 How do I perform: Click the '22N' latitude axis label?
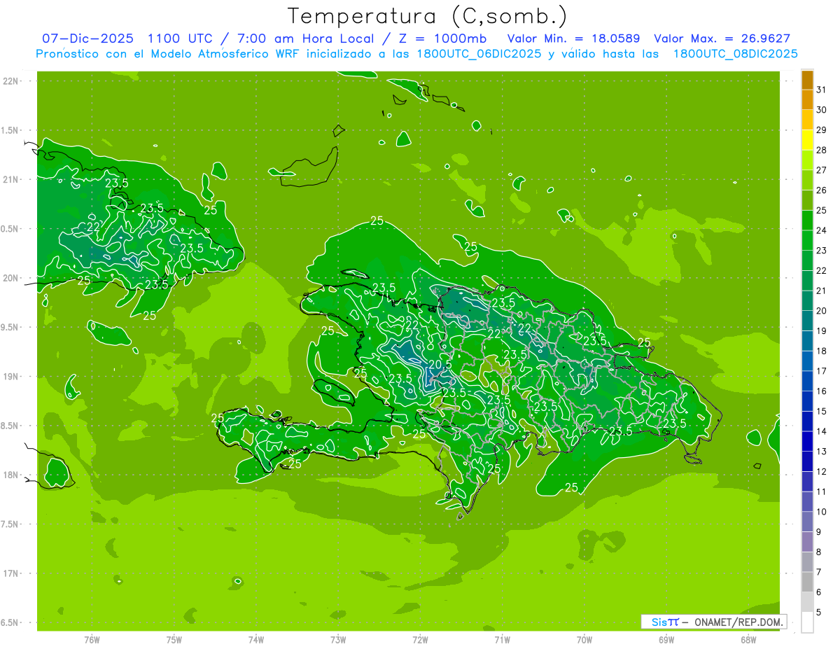tap(10, 81)
